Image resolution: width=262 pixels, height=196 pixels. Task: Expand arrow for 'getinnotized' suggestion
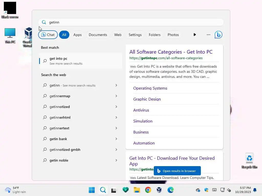click(x=116, y=107)
